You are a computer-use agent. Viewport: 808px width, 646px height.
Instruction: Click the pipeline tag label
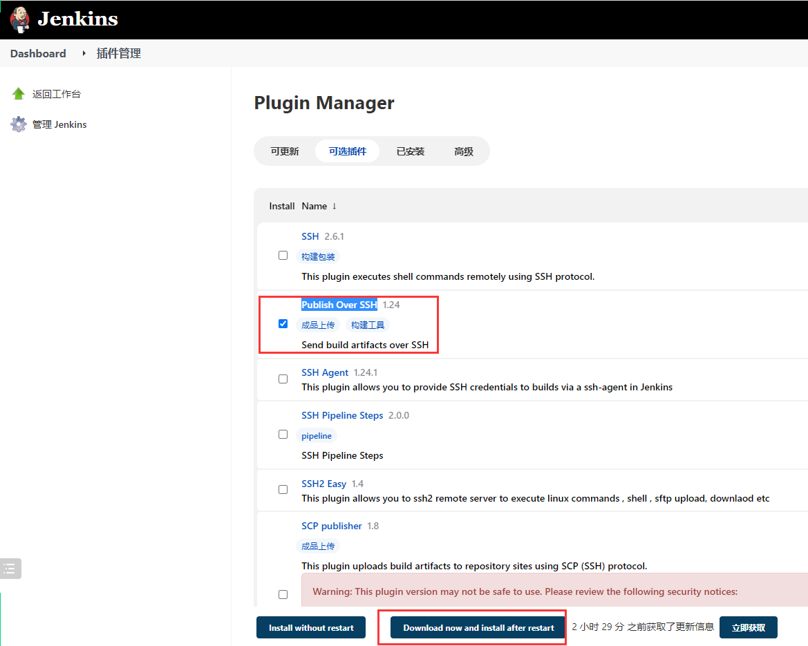coord(317,436)
